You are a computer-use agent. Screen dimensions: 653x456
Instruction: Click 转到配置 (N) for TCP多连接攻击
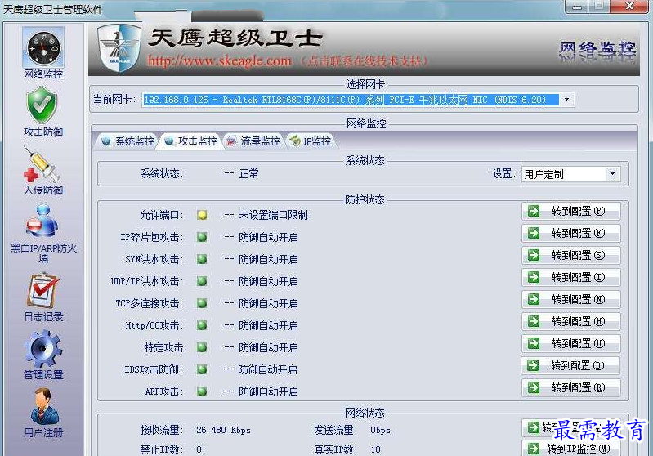pyautogui.click(x=571, y=299)
